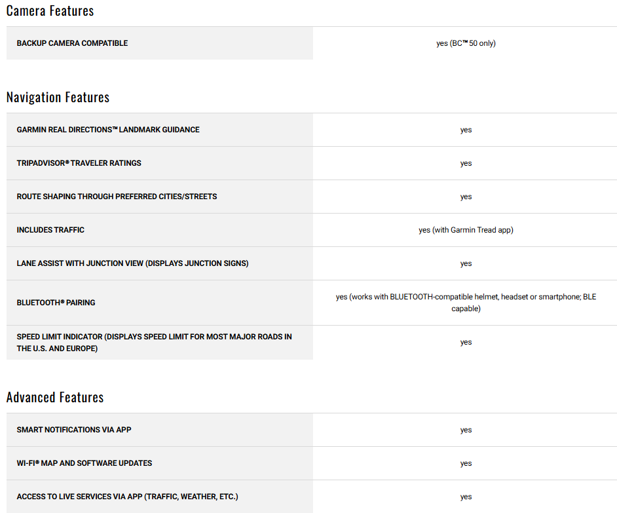Select Route Shaping Through Preferred Cities/Streets

pos(117,197)
